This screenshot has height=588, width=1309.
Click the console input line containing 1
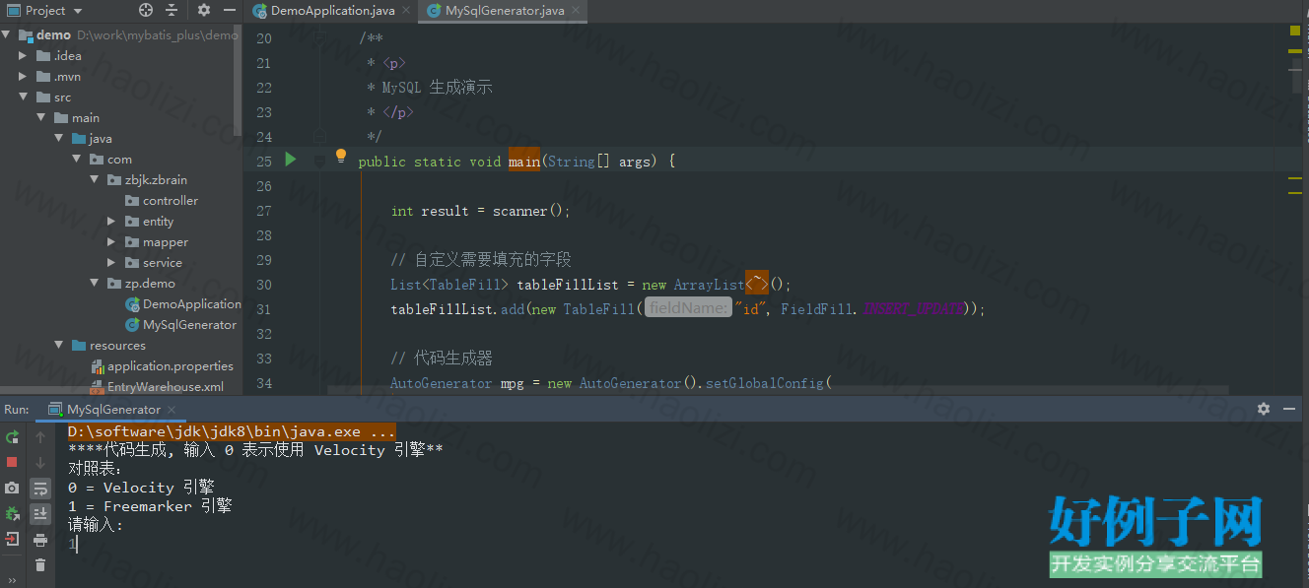click(73, 543)
